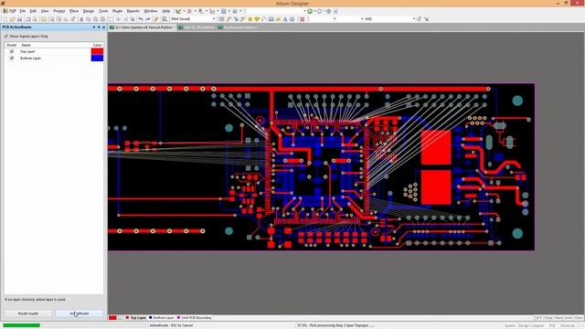Click the Paste icon in the toolbar
Screen dimensions: 585x329
(x=95, y=19)
